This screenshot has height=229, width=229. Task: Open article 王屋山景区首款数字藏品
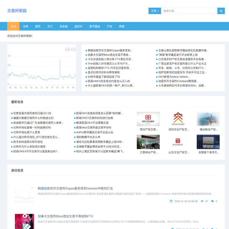point(184,50)
